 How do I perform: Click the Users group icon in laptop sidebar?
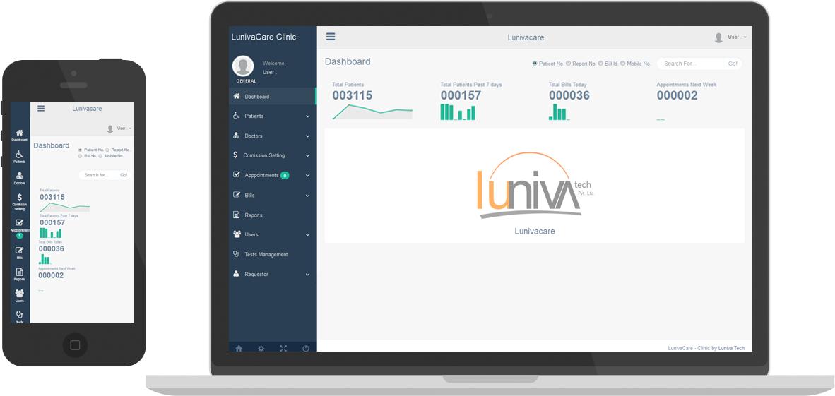click(x=237, y=234)
